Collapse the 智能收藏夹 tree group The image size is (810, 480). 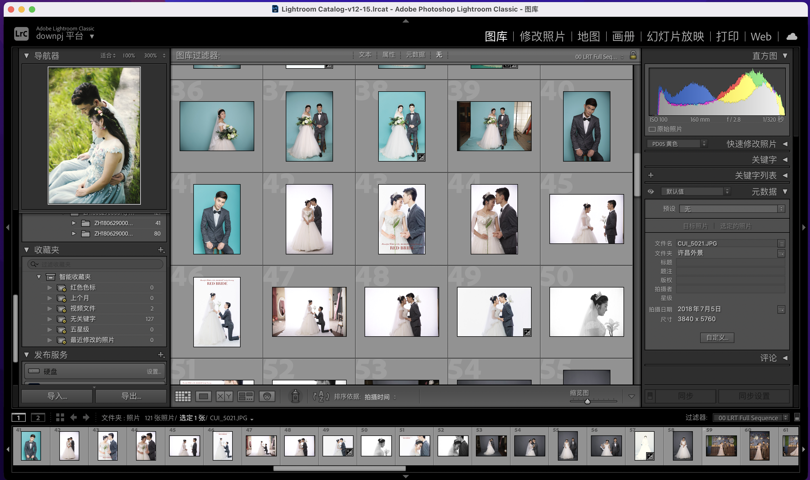39,277
